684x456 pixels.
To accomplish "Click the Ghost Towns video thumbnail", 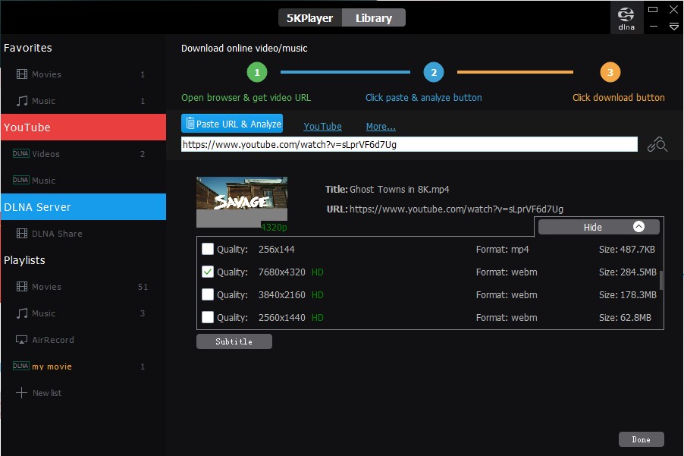I will pyautogui.click(x=242, y=202).
